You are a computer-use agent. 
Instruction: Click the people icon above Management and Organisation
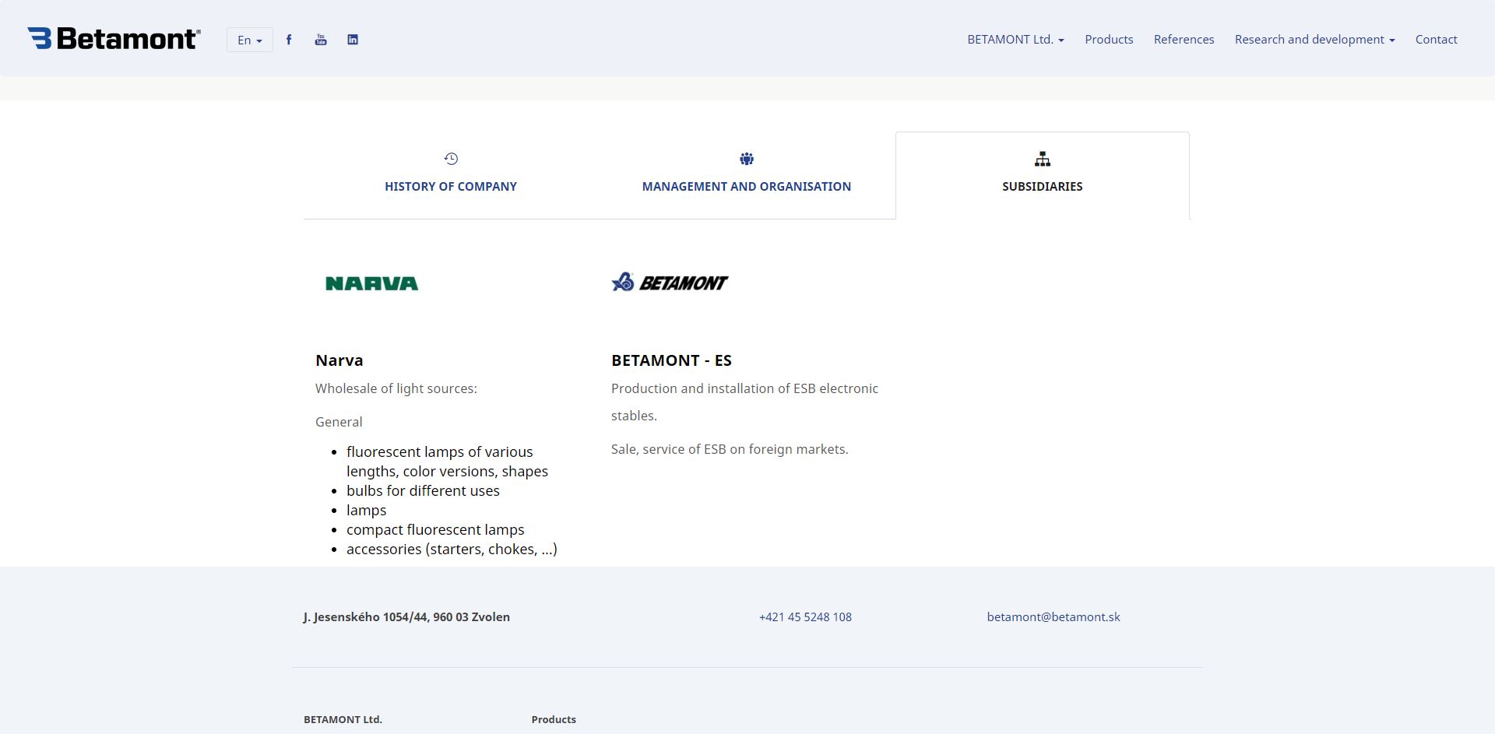(747, 159)
